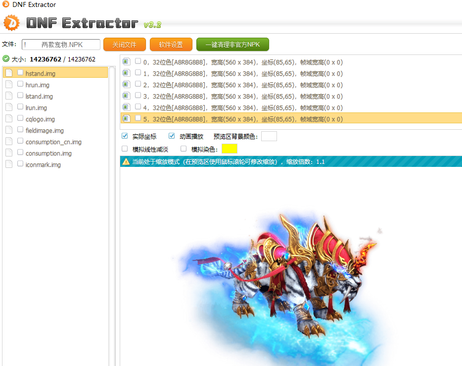Disable the 实际坐标 option
Image resolution: width=462 pixels, height=366 pixels.
click(x=125, y=136)
